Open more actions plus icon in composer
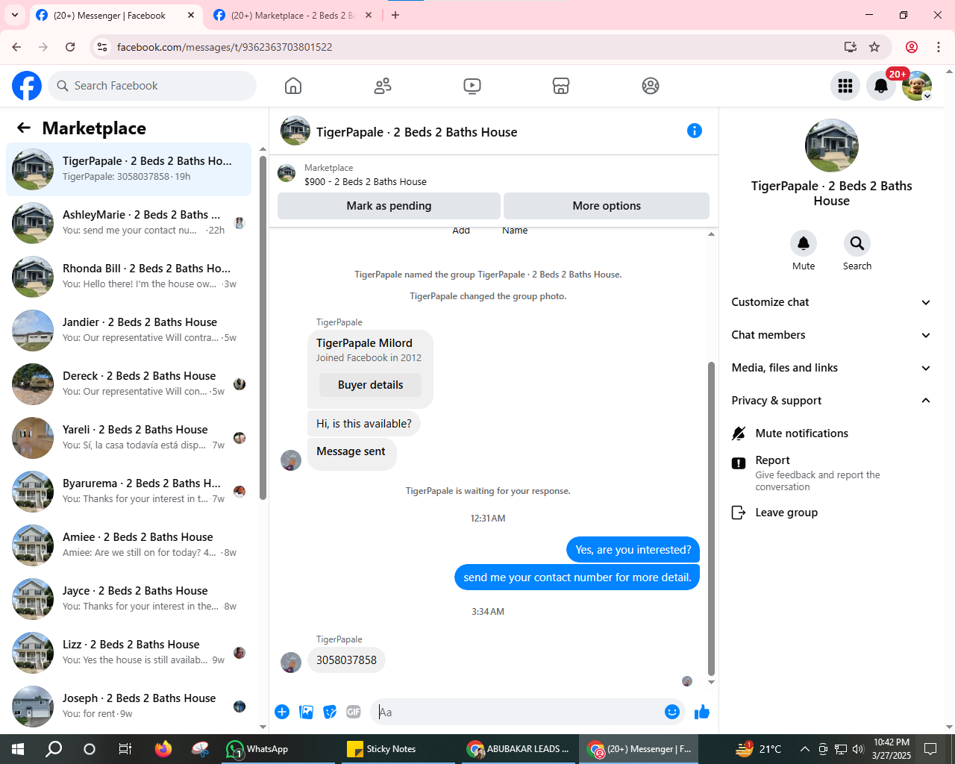Screen dimensions: 955x764 coord(282,712)
